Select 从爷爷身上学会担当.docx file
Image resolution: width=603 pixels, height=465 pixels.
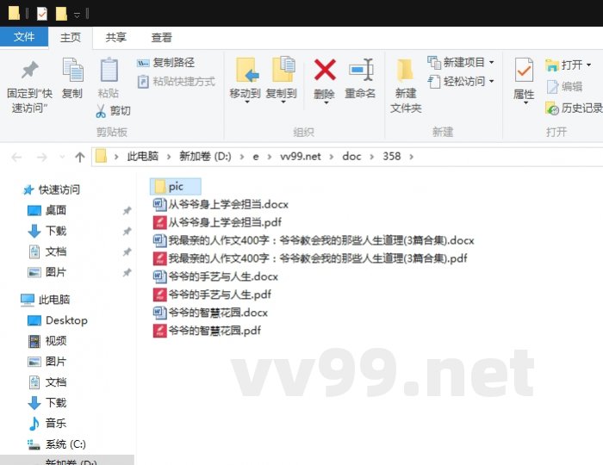click(x=221, y=204)
